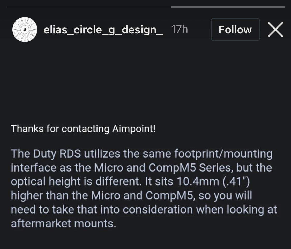Click the 17h story timestamp
Image resolution: width=291 pixels, height=249 pixels.
pyautogui.click(x=179, y=30)
